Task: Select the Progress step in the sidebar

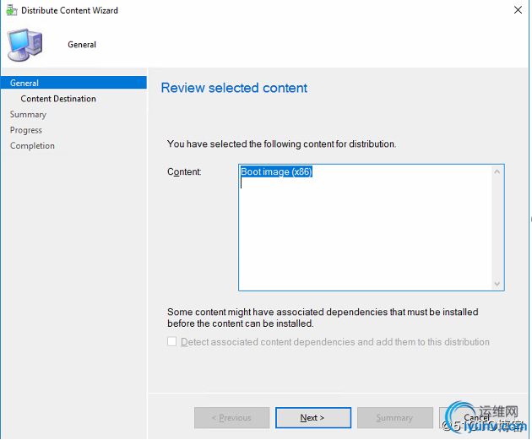Action: pyautogui.click(x=26, y=130)
